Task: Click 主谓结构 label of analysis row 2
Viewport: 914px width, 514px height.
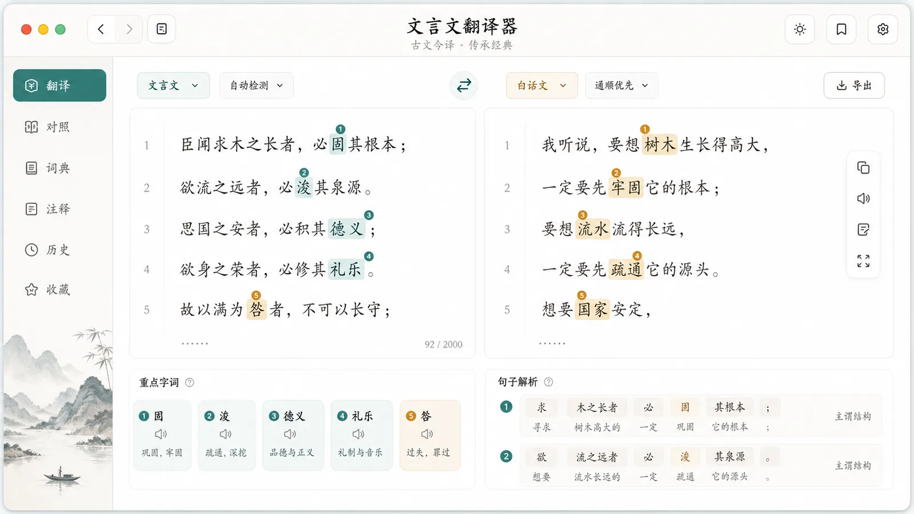Action: (x=853, y=465)
